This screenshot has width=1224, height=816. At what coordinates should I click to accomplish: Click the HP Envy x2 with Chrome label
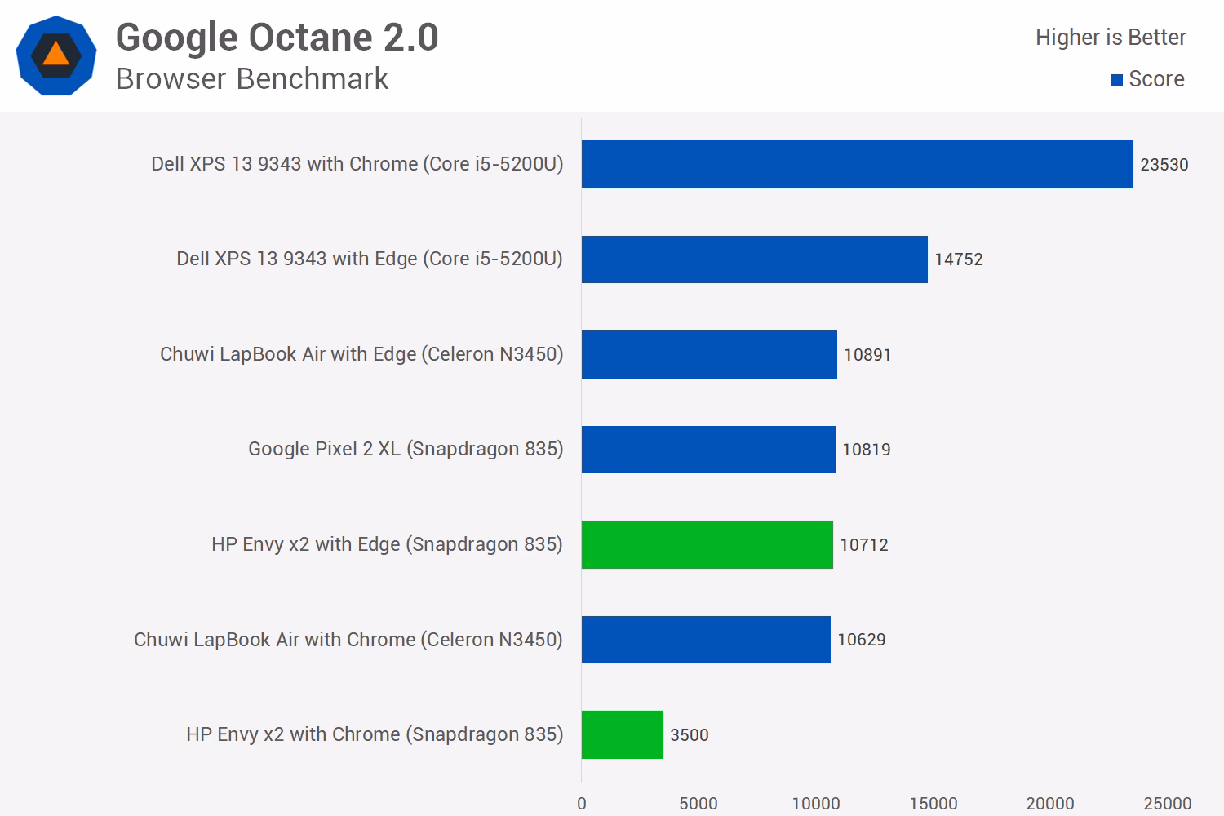(375, 734)
